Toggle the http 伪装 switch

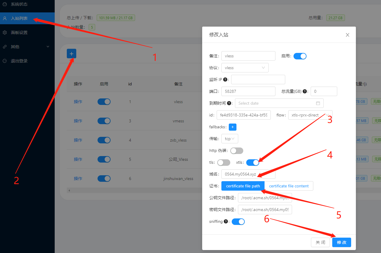(x=236, y=150)
